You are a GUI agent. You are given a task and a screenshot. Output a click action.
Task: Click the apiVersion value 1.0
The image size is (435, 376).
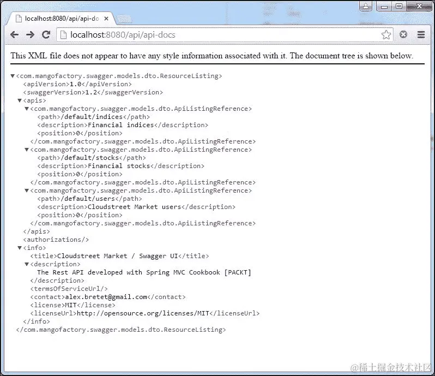click(75, 84)
